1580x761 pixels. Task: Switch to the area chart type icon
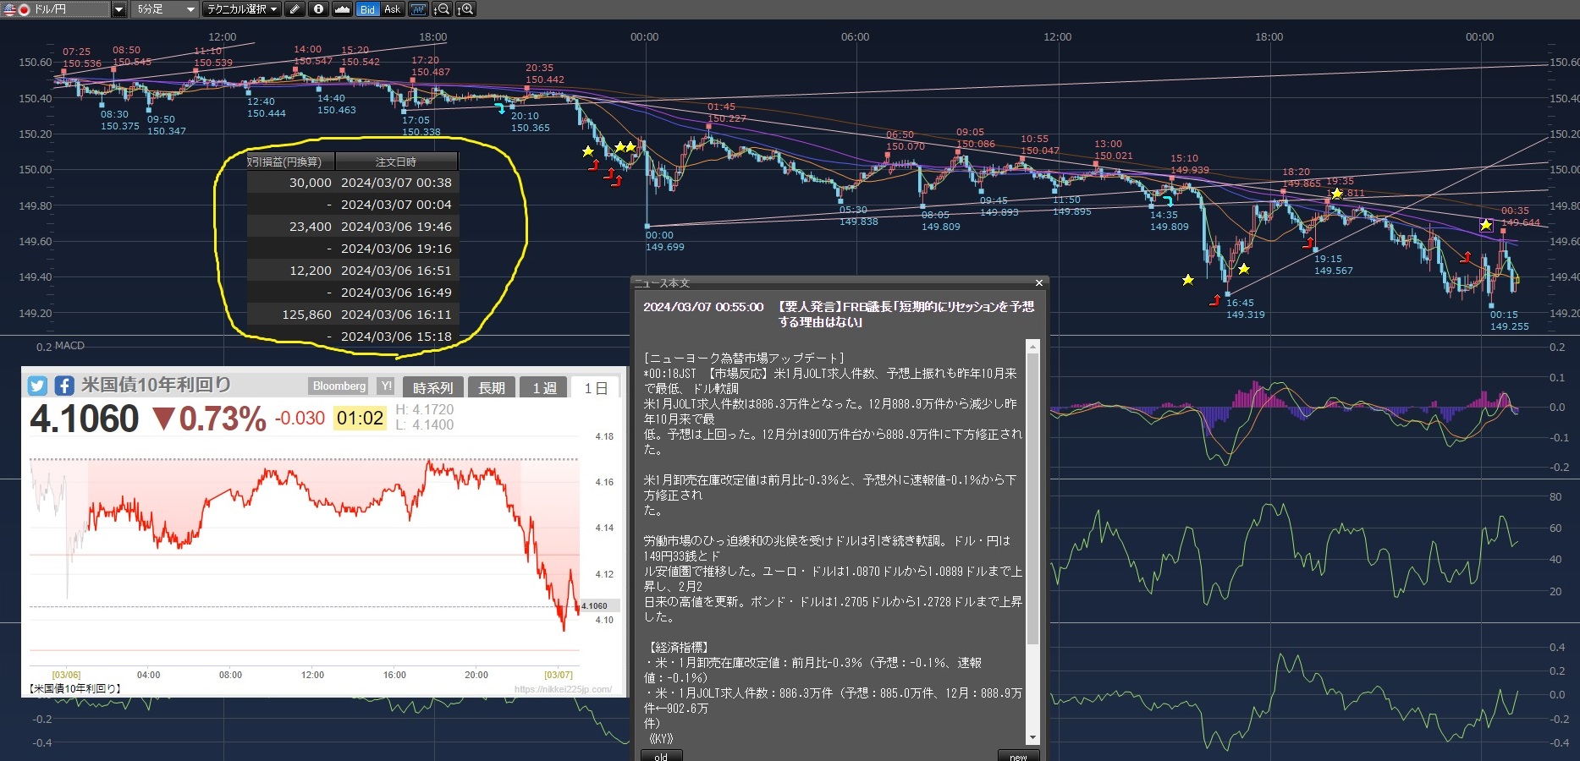pyautogui.click(x=342, y=9)
